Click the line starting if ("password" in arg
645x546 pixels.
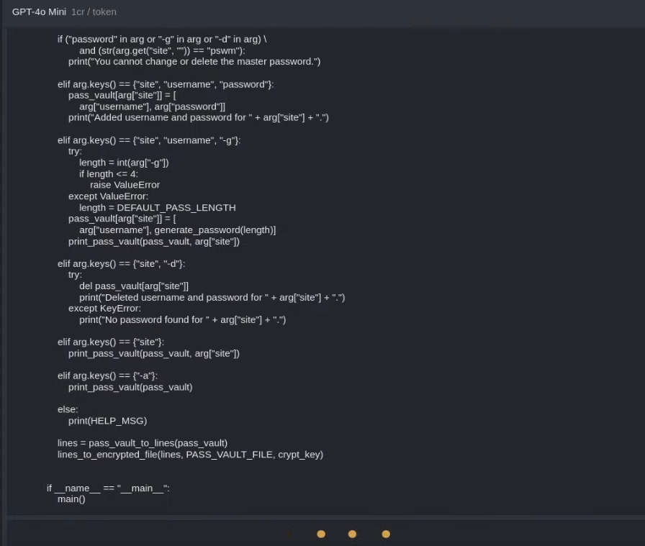pyautogui.click(x=162, y=39)
